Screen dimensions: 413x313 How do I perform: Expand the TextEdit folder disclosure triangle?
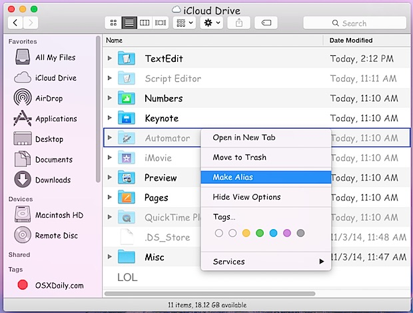[110, 59]
